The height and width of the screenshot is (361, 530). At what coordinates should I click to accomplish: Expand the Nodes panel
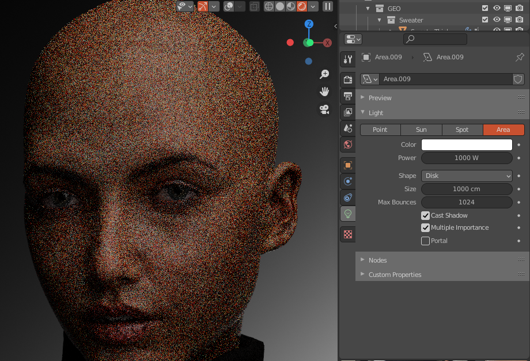(x=377, y=260)
